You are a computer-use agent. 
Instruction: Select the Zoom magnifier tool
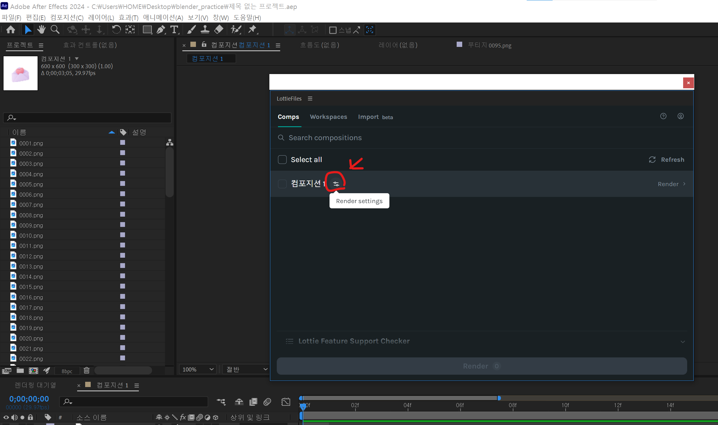55,30
